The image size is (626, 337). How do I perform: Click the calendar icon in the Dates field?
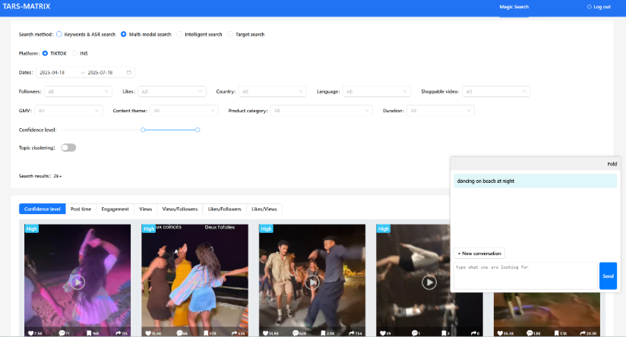129,73
